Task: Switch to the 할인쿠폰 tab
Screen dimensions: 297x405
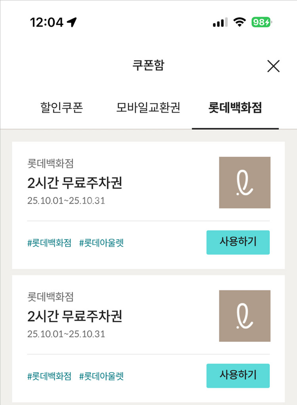Action: click(61, 108)
